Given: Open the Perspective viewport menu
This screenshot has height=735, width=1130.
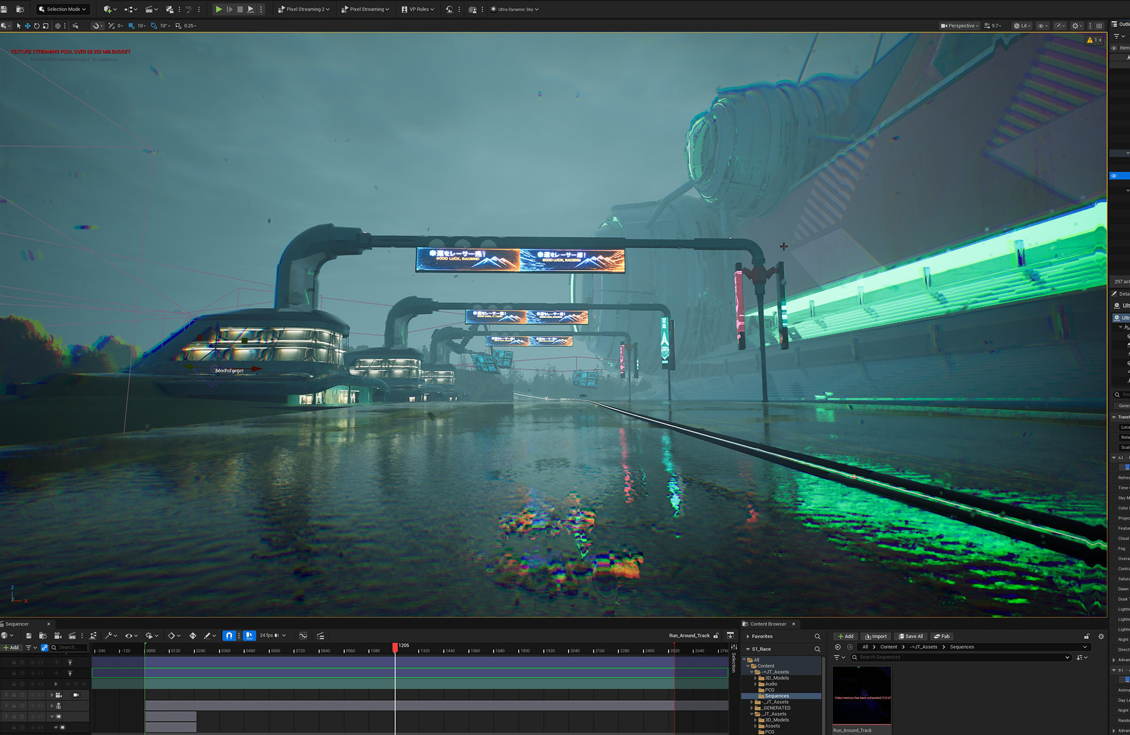Looking at the screenshot, I should [959, 26].
